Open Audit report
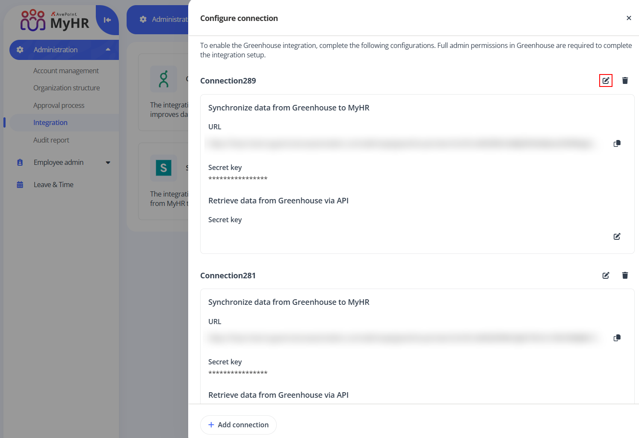Screen dimensions: 639x438 tap(51, 140)
